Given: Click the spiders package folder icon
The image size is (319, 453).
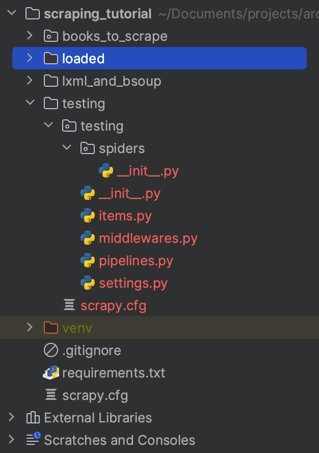Looking at the screenshot, I should pyautogui.click(x=88, y=148).
